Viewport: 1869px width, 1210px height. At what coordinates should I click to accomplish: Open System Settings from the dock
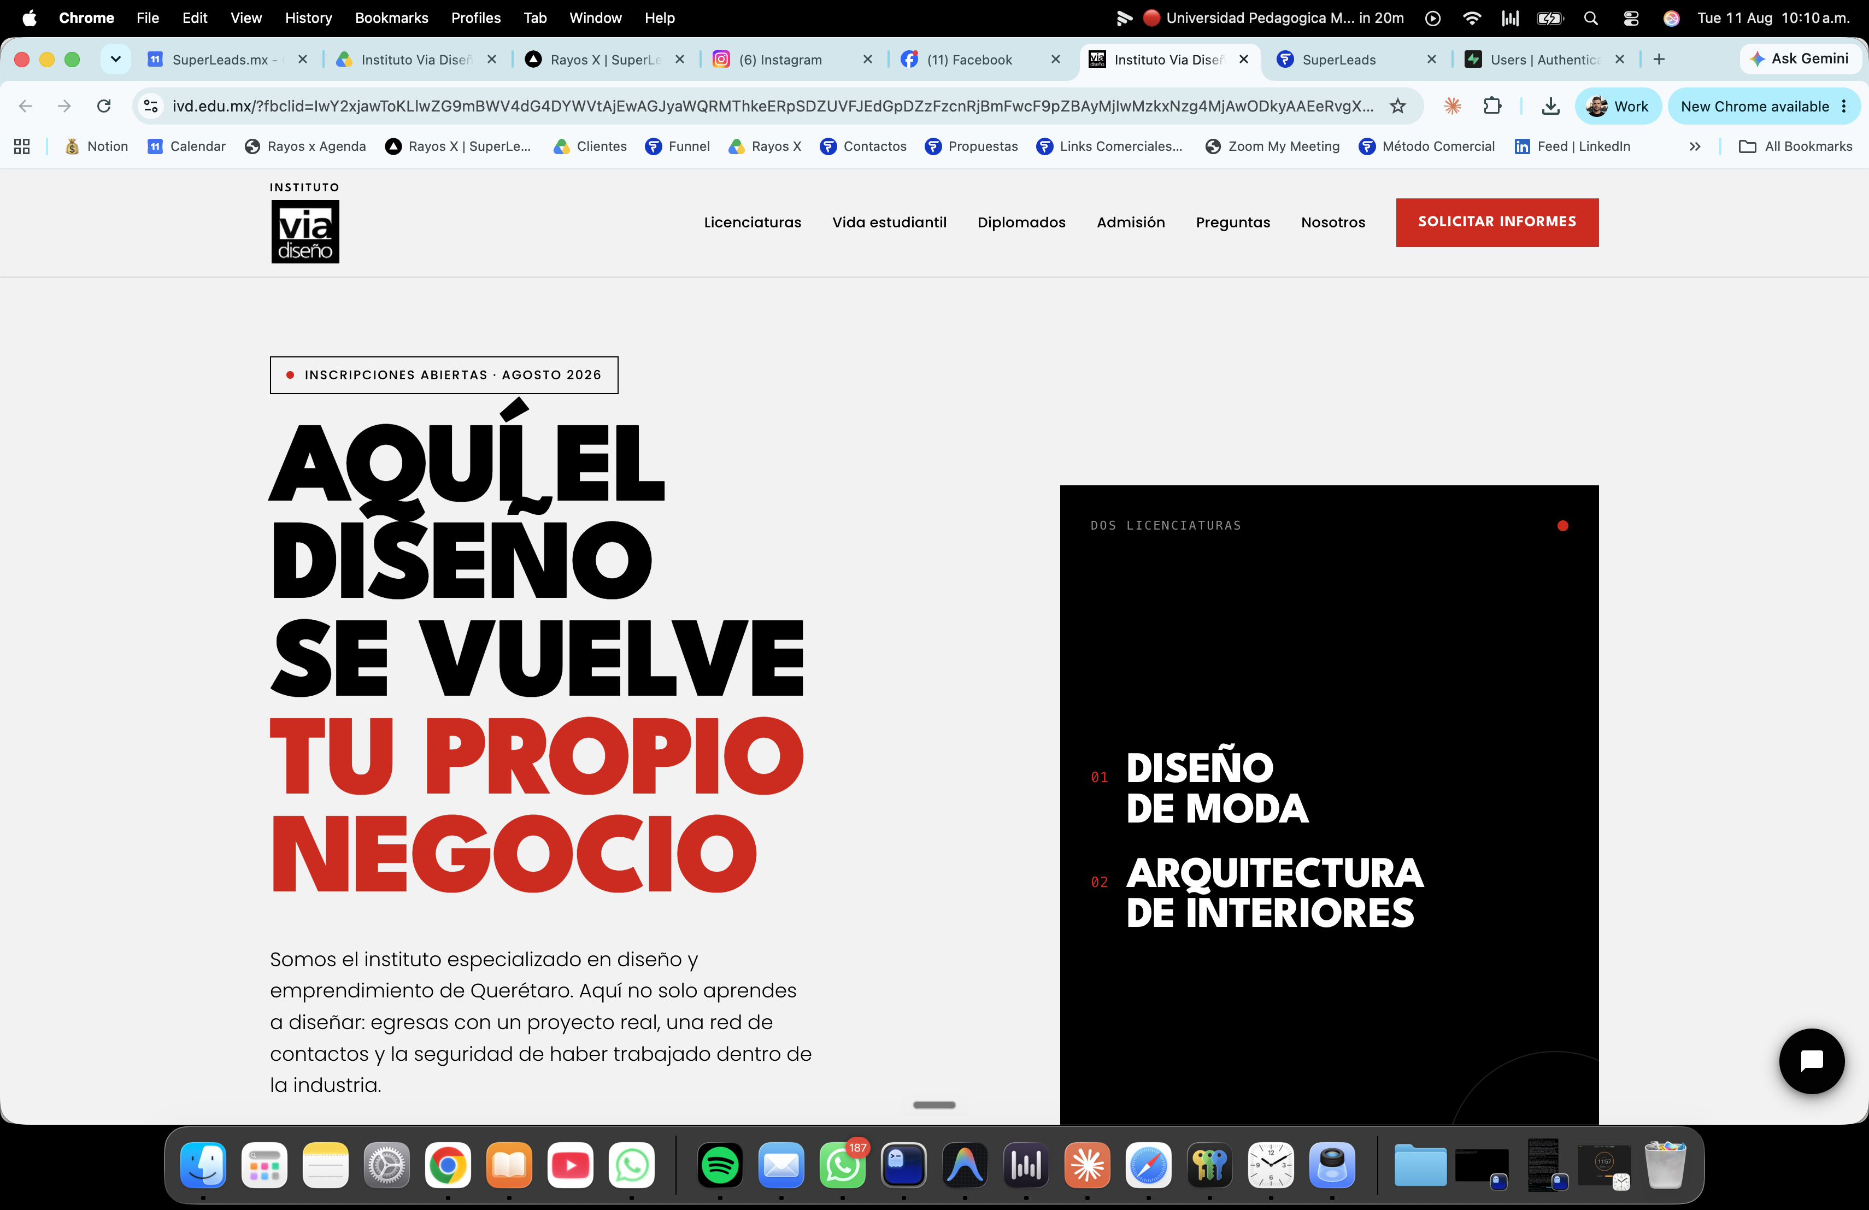click(x=386, y=1165)
